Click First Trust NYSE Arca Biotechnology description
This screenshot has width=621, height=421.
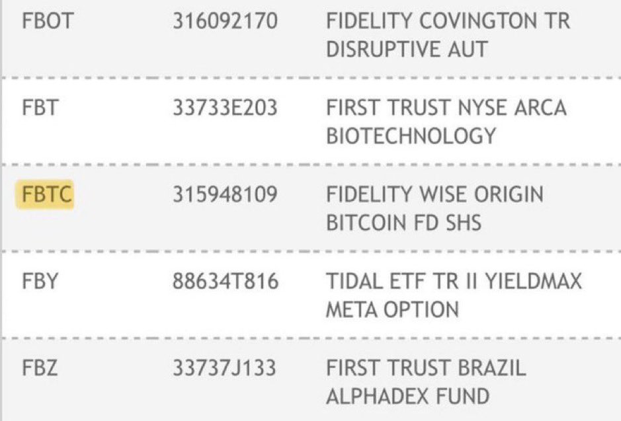(x=446, y=122)
